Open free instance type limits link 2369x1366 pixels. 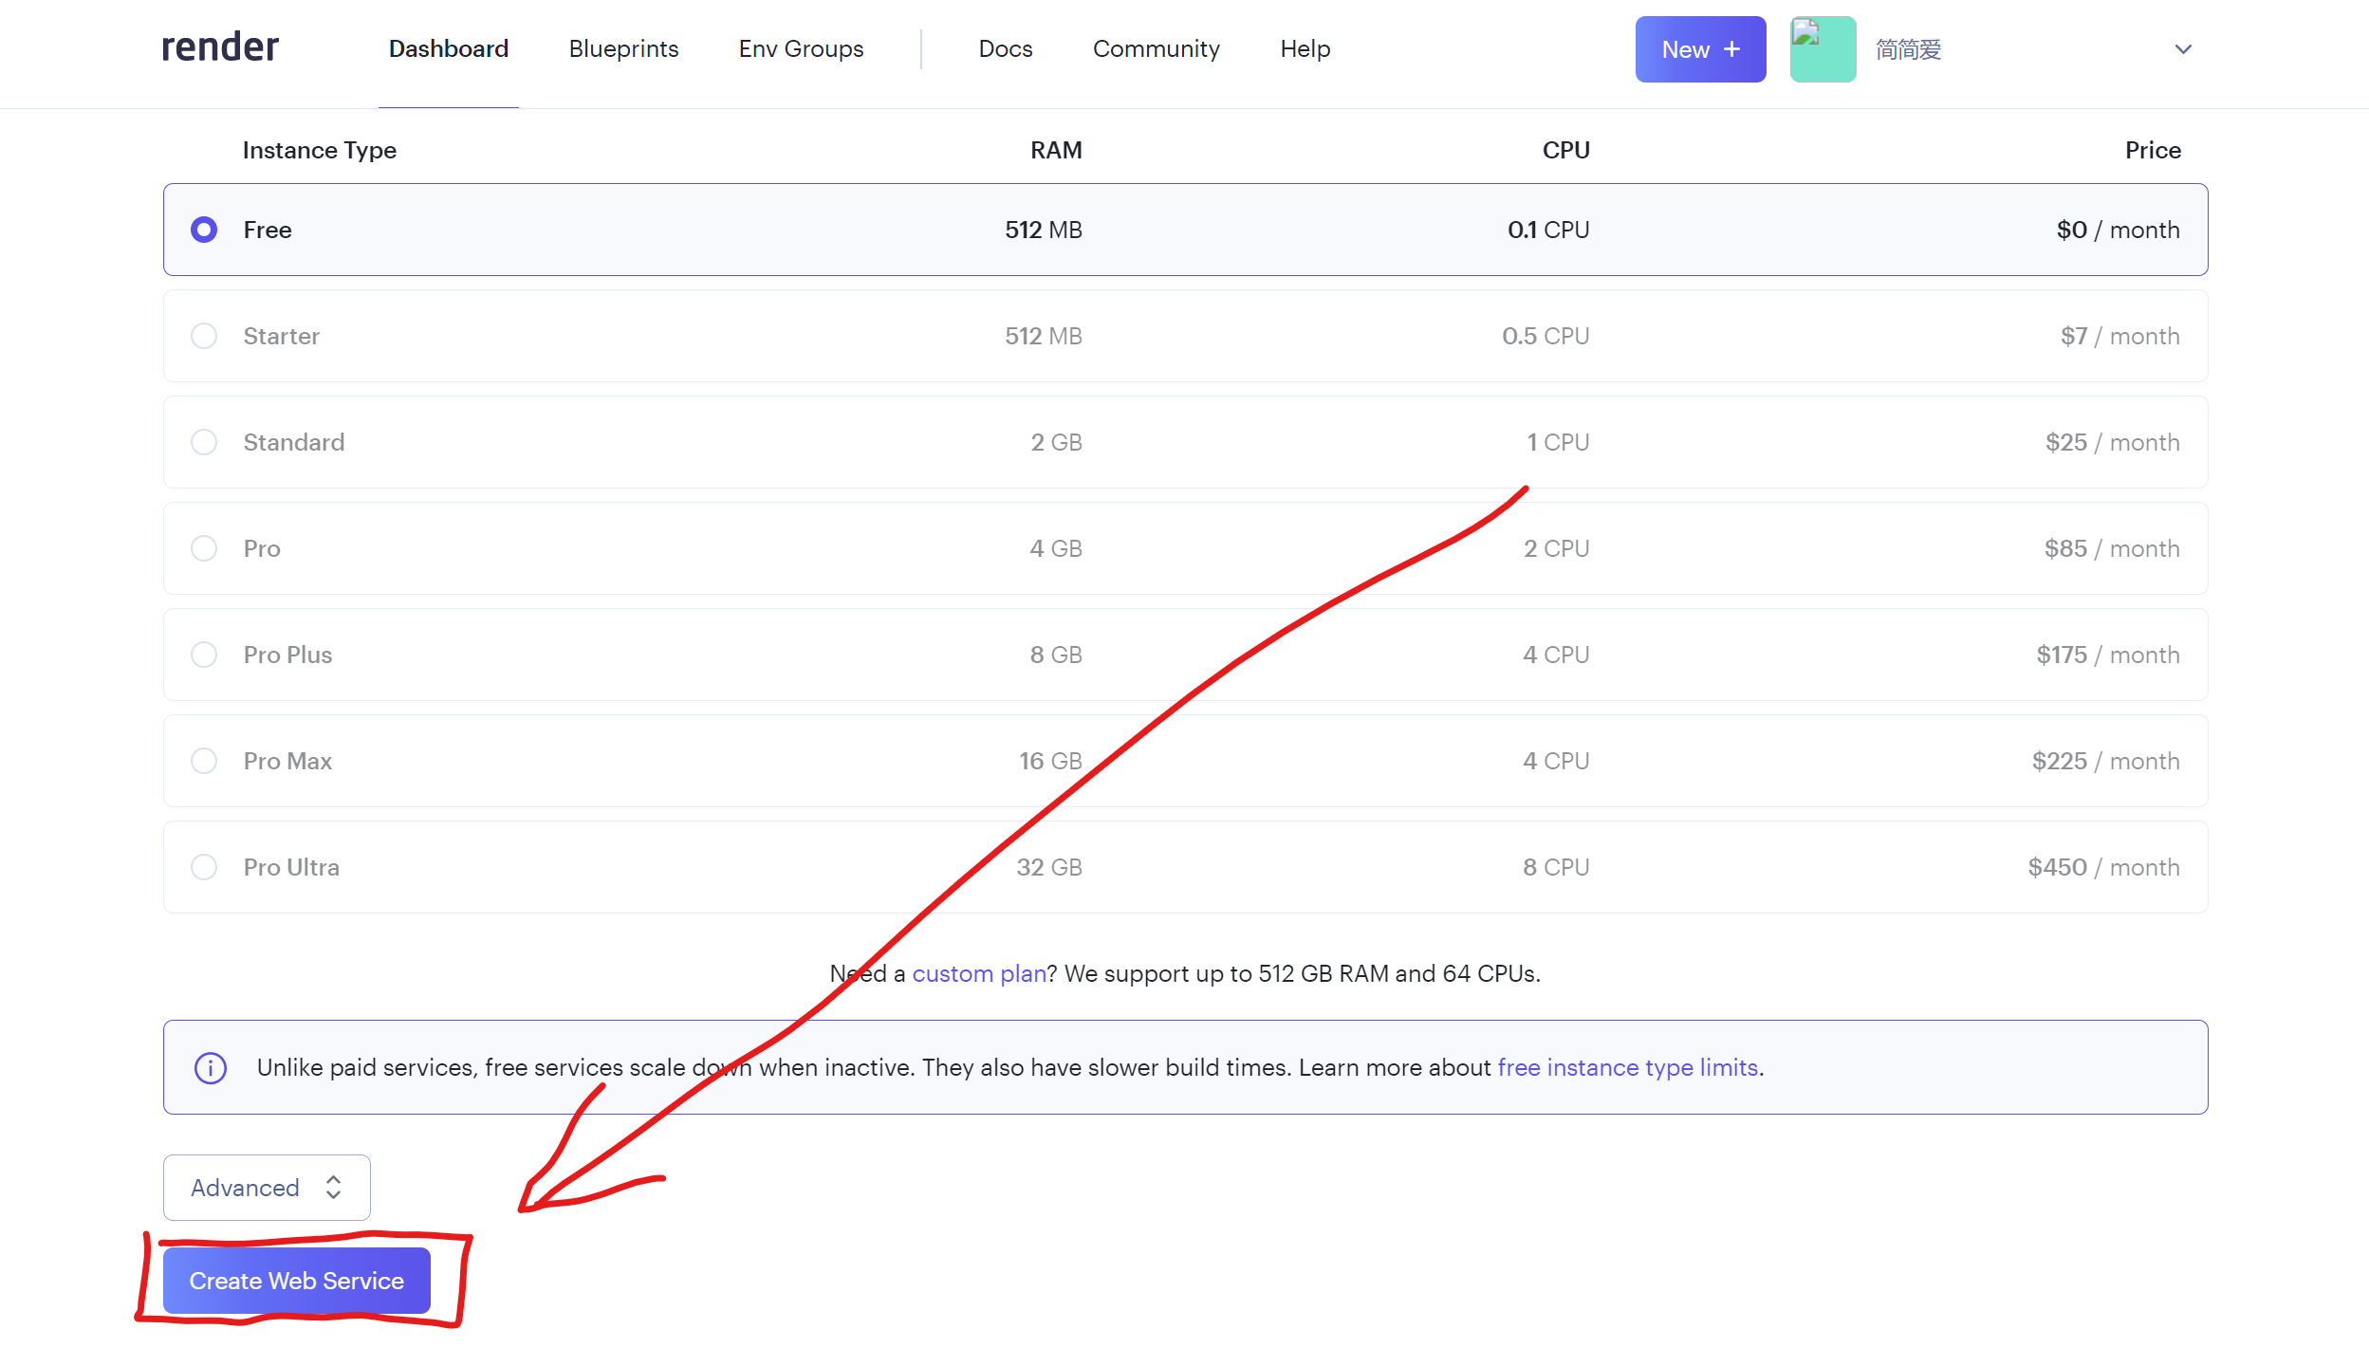[1627, 1068]
